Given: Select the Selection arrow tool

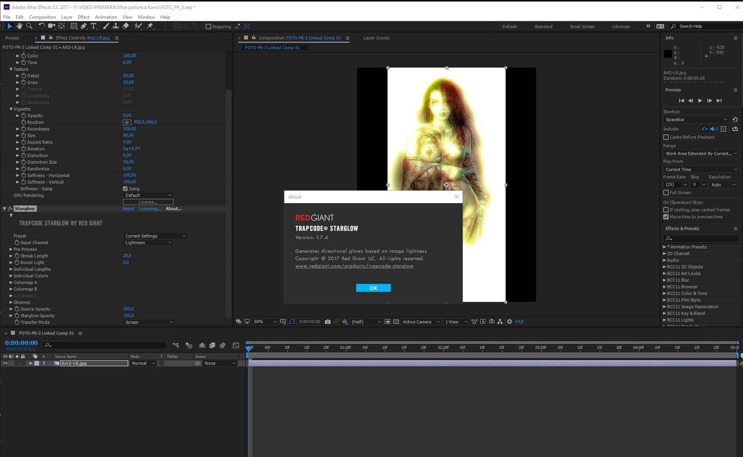Looking at the screenshot, I should 10,26.
